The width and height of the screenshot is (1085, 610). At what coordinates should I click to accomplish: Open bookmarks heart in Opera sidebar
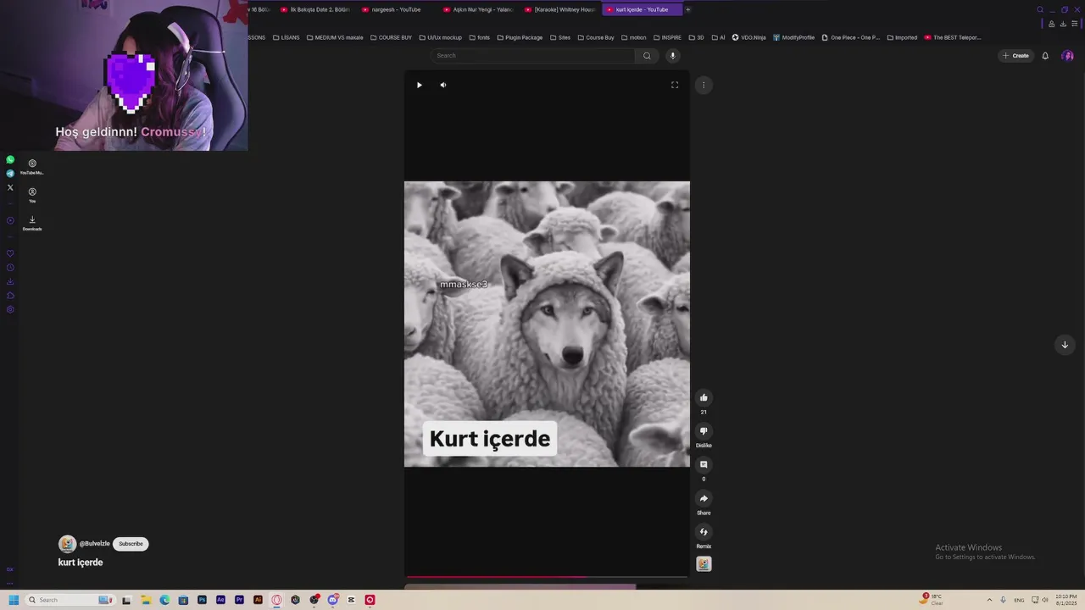click(x=10, y=253)
